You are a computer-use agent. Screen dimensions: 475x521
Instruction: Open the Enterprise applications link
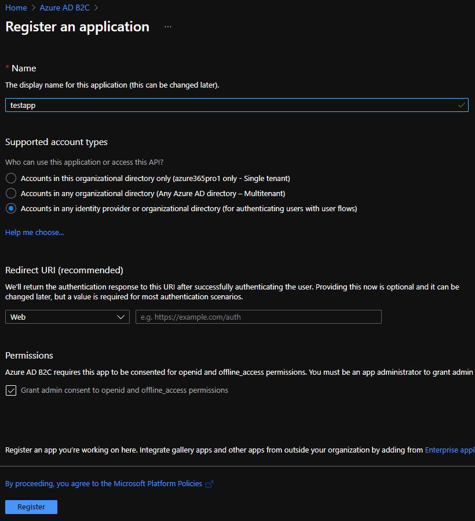[450, 450]
